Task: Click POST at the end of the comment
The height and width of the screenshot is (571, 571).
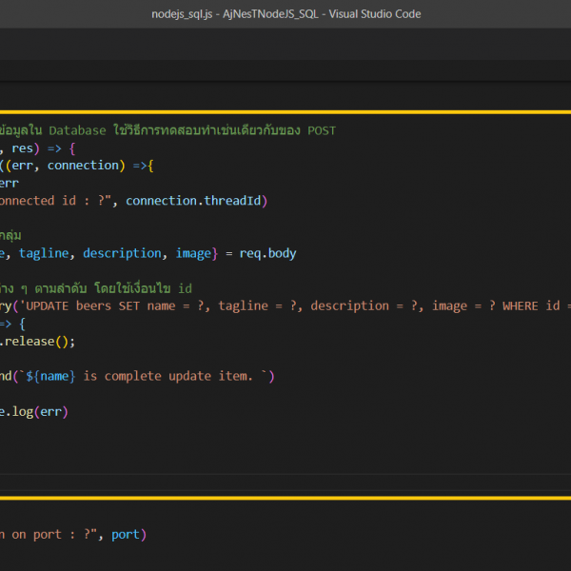Action: click(x=321, y=130)
